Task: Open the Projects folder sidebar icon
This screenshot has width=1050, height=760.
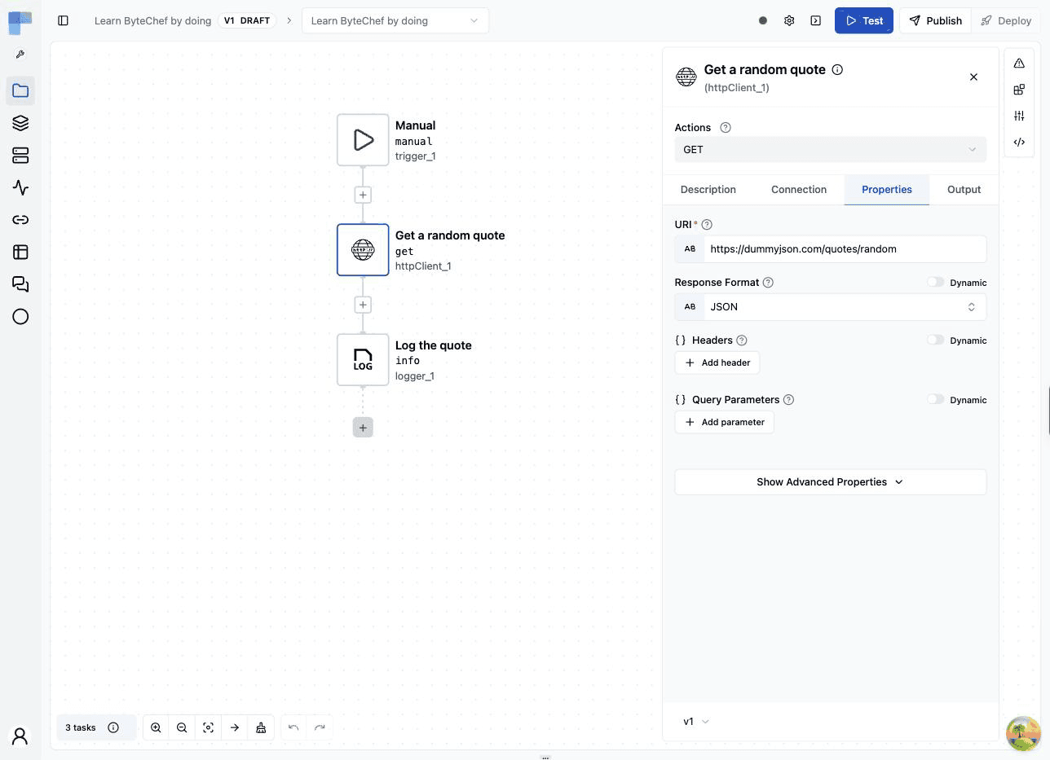Action: (20, 90)
